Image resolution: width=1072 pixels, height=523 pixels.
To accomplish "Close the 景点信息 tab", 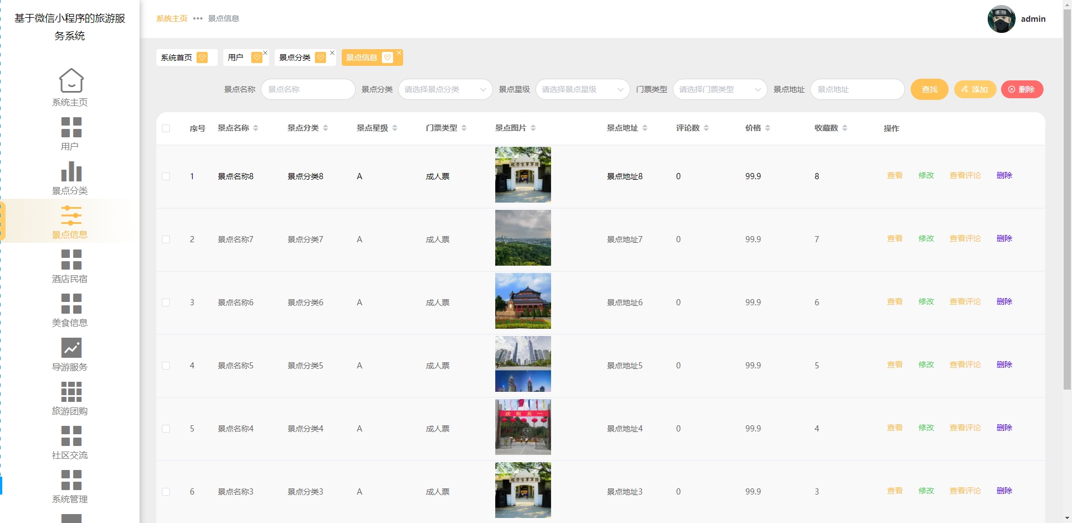I will click(x=399, y=53).
